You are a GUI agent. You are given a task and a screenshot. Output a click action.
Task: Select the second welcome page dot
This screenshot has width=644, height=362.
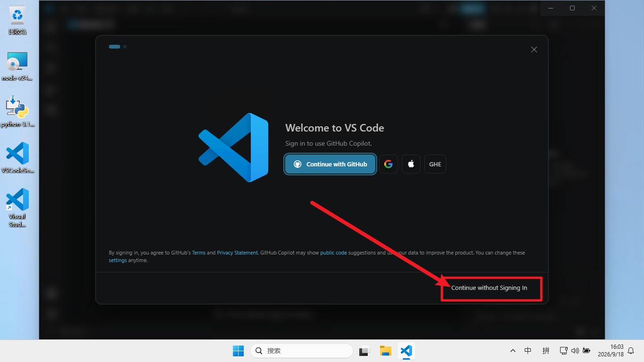click(125, 47)
